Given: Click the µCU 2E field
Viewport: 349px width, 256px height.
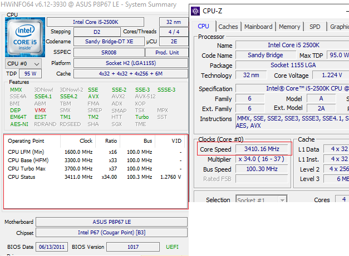Looking at the screenshot, I should [x=174, y=42].
